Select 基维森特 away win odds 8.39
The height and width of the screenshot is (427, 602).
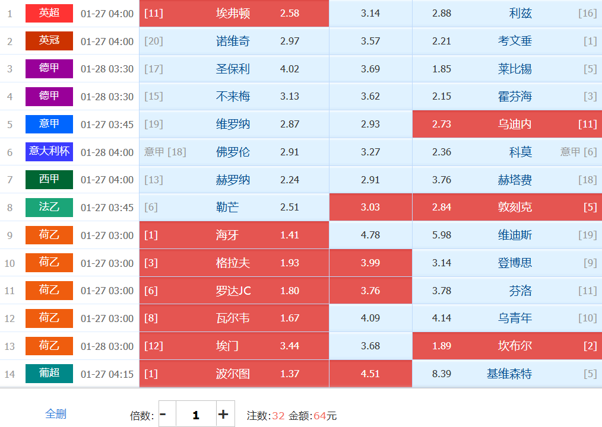(x=506, y=374)
